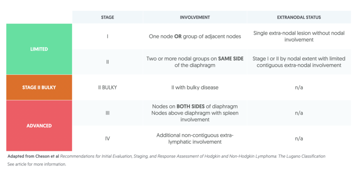The height and width of the screenshot is (172, 358).
Task: Click 'One node OR group of adjacent nodes' text
Action: (195, 36)
